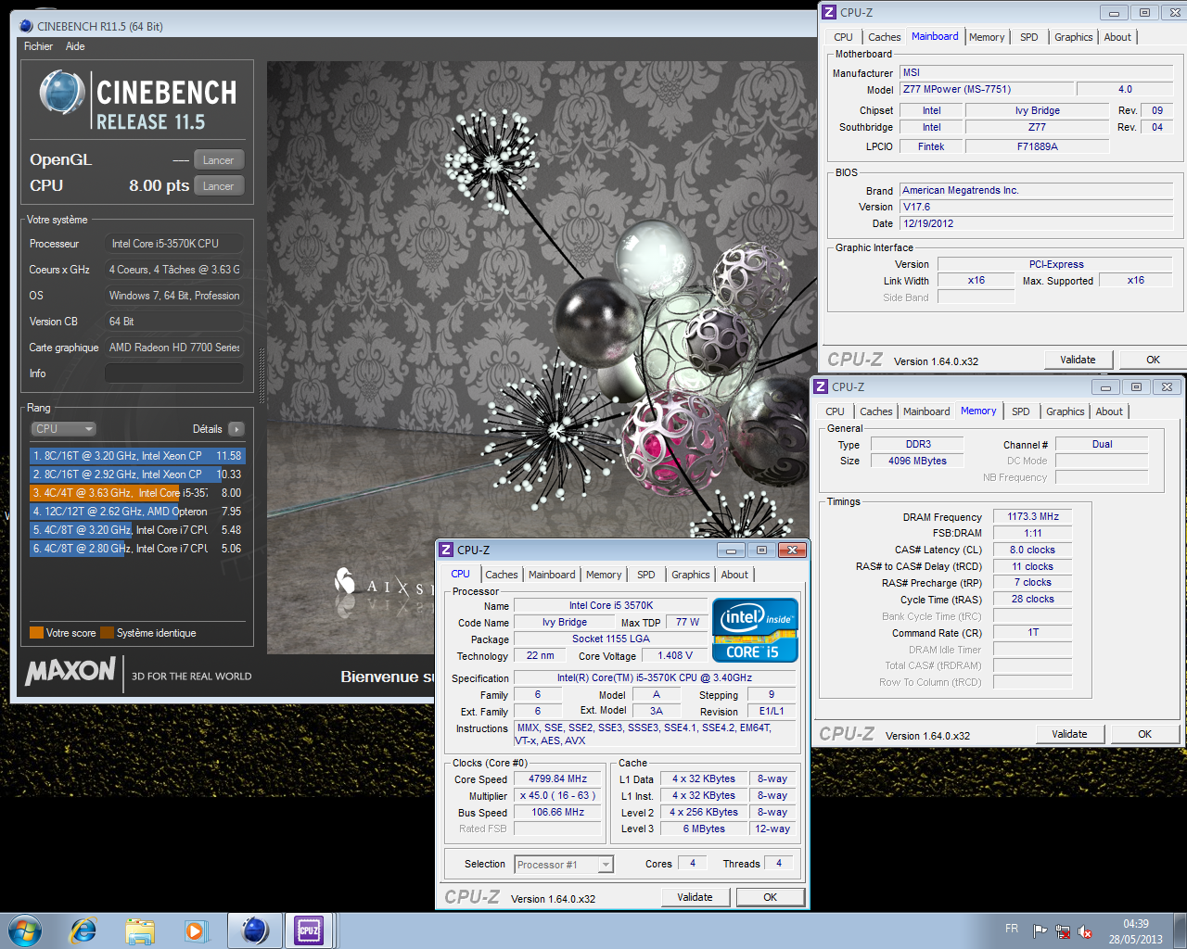Open Graphics tab in Memory CPU-Z window
The image size is (1187, 949).
coord(1065,411)
